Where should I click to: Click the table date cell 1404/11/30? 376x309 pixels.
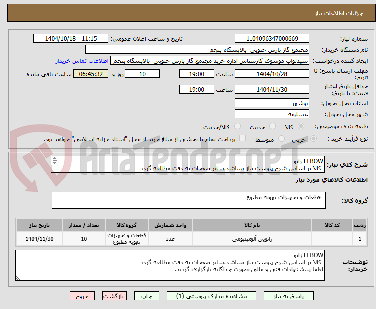click(39, 239)
